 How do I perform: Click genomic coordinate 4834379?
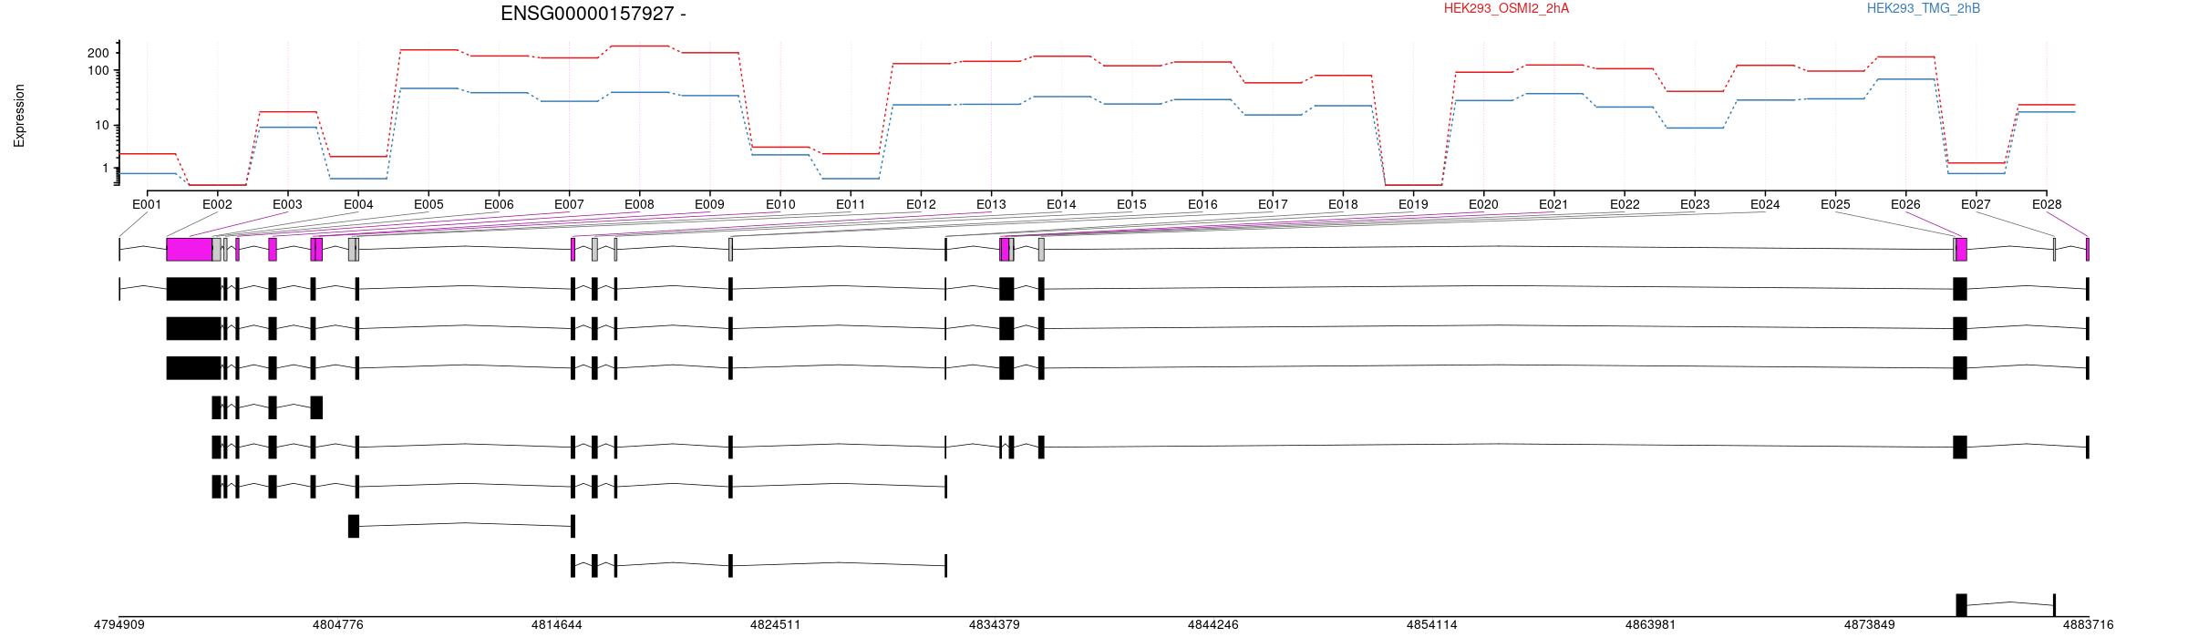point(995,625)
